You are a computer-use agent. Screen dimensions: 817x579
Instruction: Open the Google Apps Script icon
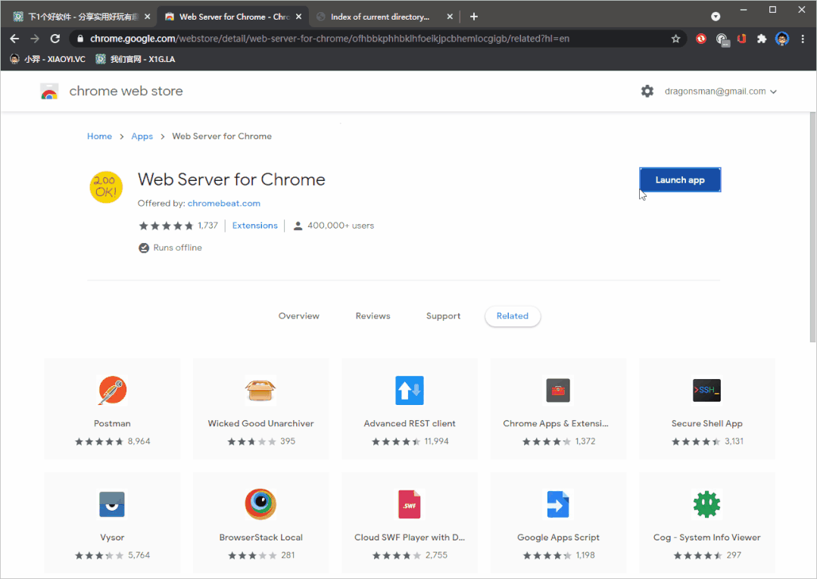click(x=558, y=504)
